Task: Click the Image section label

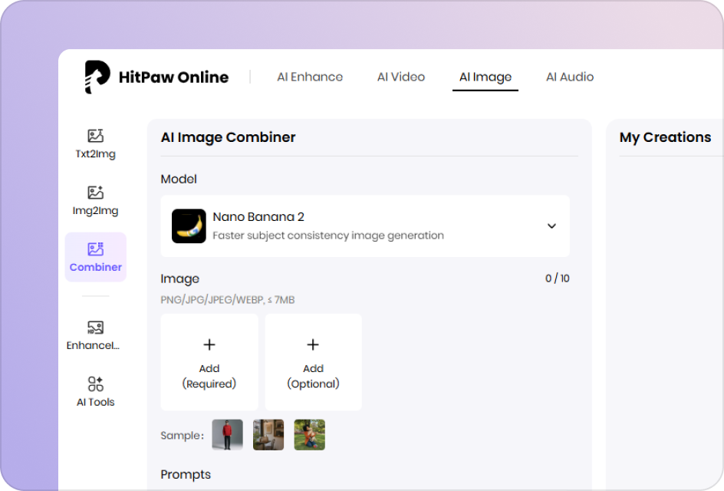Action: (x=180, y=279)
